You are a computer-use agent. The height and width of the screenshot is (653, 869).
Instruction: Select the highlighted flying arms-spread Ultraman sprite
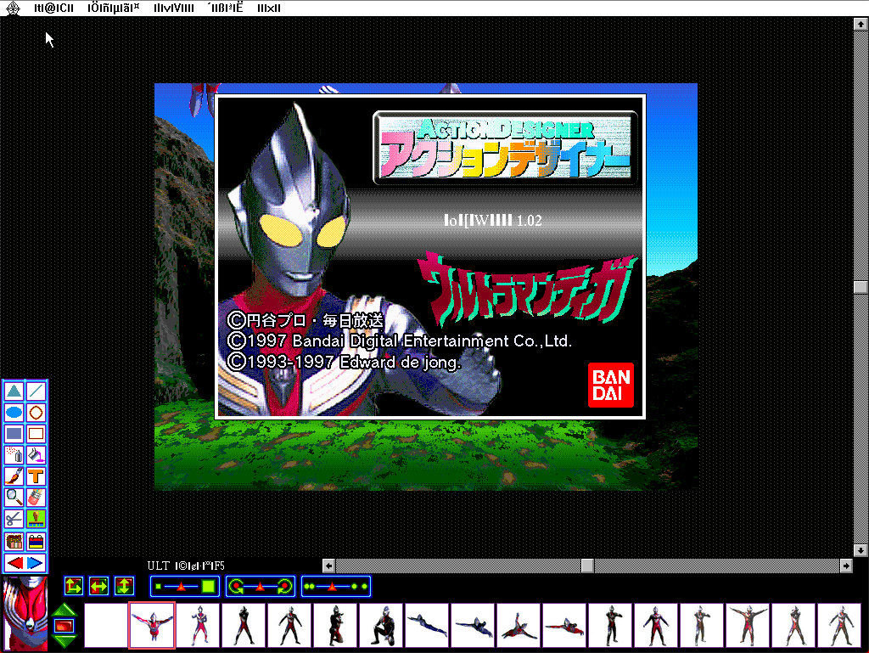[152, 625]
